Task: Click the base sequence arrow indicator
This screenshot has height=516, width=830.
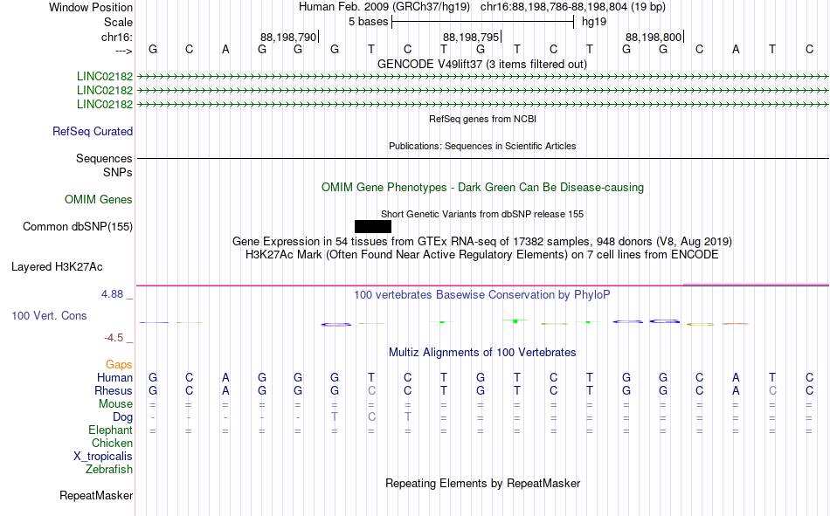Action: pos(124,51)
